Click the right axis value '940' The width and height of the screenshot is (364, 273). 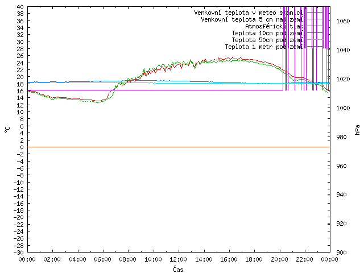tap(341, 195)
